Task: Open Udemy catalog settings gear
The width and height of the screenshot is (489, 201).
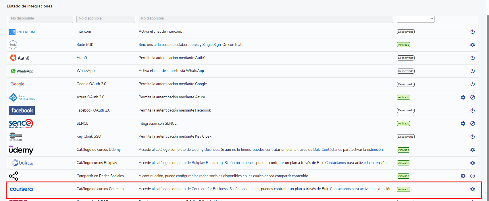Action: (x=472, y=150)
